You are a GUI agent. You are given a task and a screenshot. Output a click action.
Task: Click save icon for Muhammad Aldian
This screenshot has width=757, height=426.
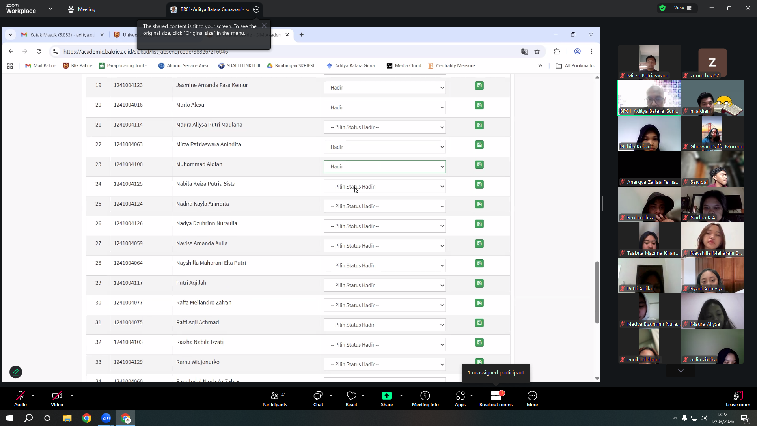(479, 164)
